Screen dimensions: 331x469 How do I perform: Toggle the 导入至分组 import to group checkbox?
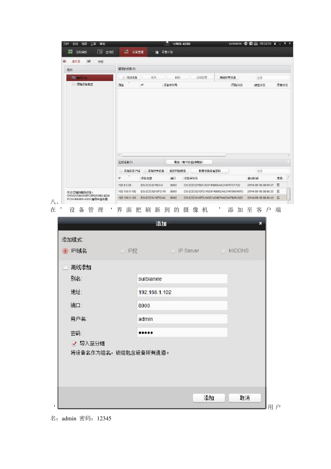[x=74, y=343]
